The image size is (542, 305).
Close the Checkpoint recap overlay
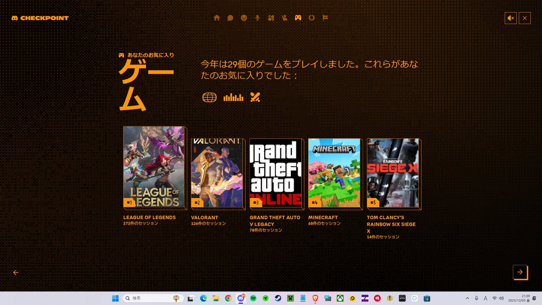[x=525, y=18]
